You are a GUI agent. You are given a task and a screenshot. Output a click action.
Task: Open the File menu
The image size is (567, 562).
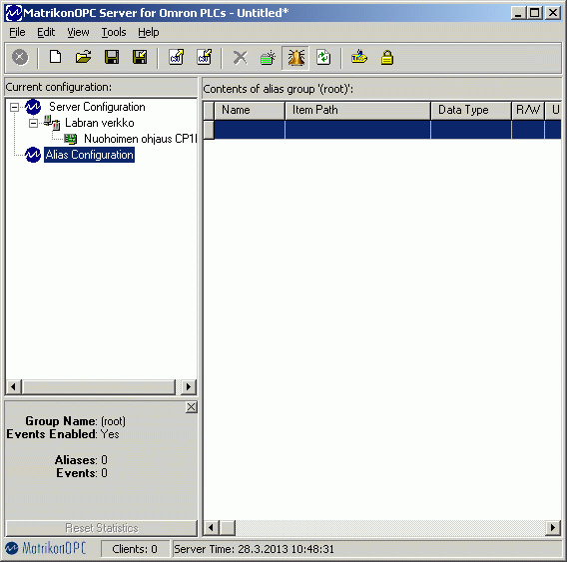click(17, 32)
